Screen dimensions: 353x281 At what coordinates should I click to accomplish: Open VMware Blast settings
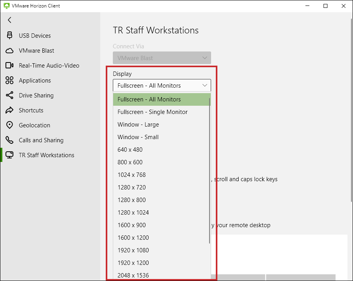[50, 51]
